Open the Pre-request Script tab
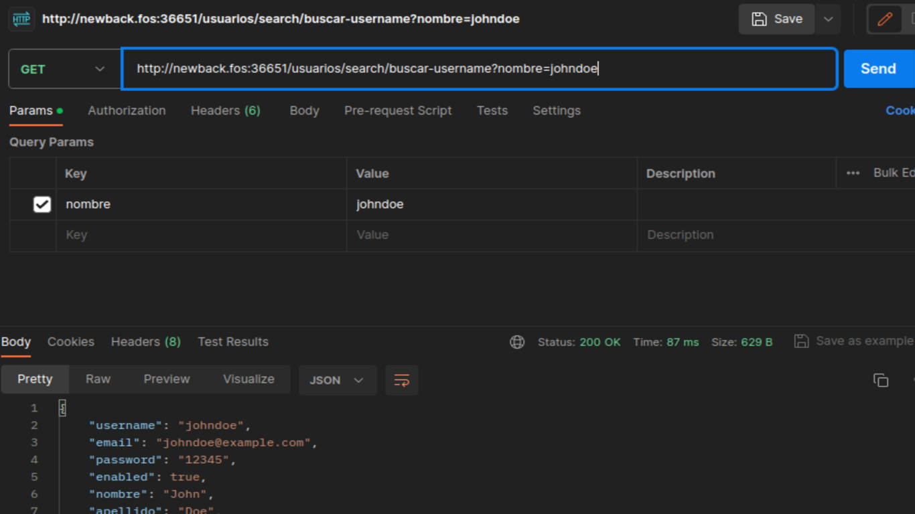915x514 pixels. (398, 110)
